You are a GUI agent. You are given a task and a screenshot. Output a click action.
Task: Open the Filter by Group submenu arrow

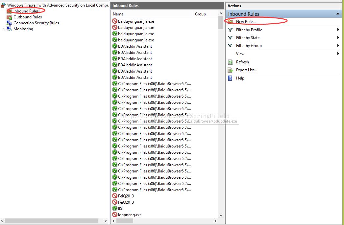[x=338, y=46]
